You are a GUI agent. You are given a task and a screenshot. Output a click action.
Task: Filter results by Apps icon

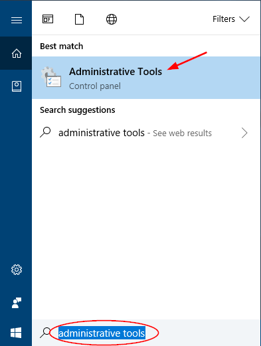(x=48, y=19)
